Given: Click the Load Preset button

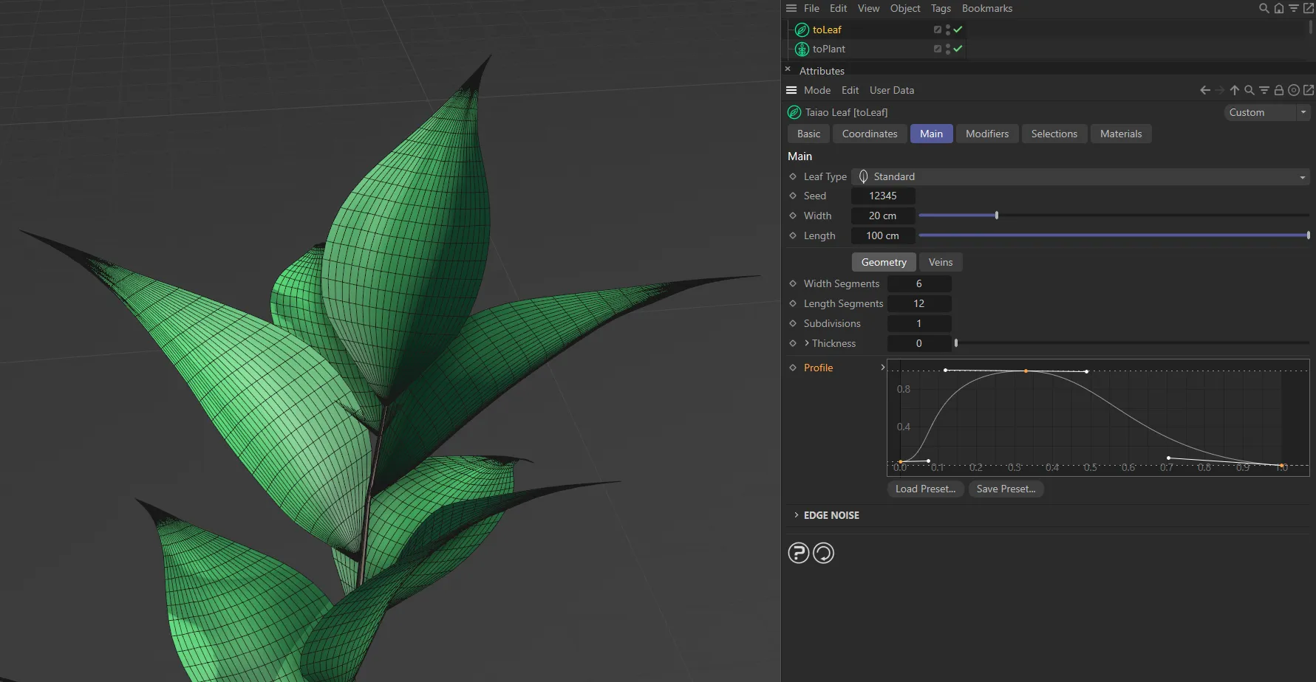Looking at the screenshot, I should coord(924,489).
